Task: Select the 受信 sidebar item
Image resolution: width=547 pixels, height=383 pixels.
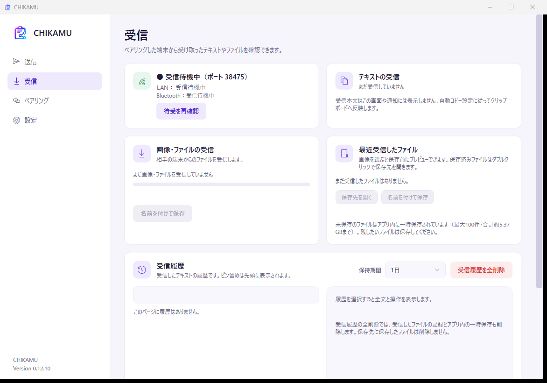Action: point(55,81)
